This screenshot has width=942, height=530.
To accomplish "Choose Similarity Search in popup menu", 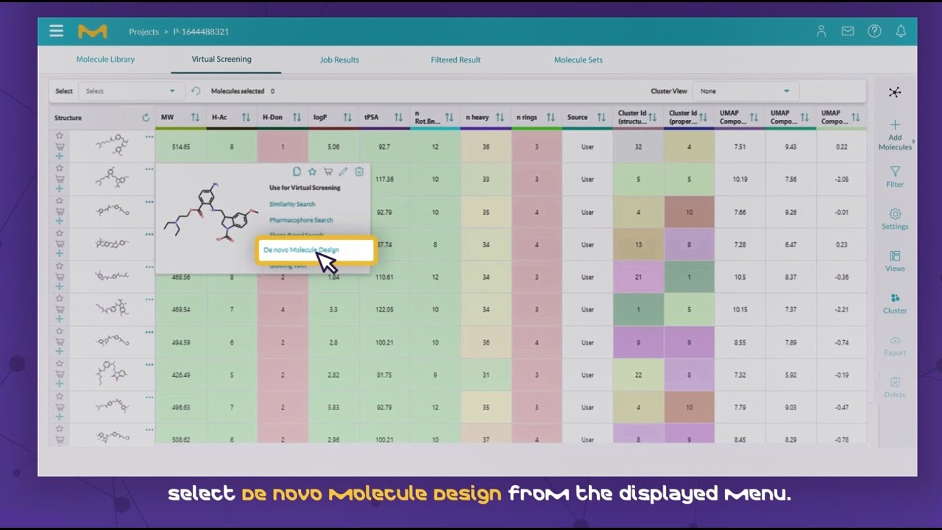I will [x=292, y=204].
